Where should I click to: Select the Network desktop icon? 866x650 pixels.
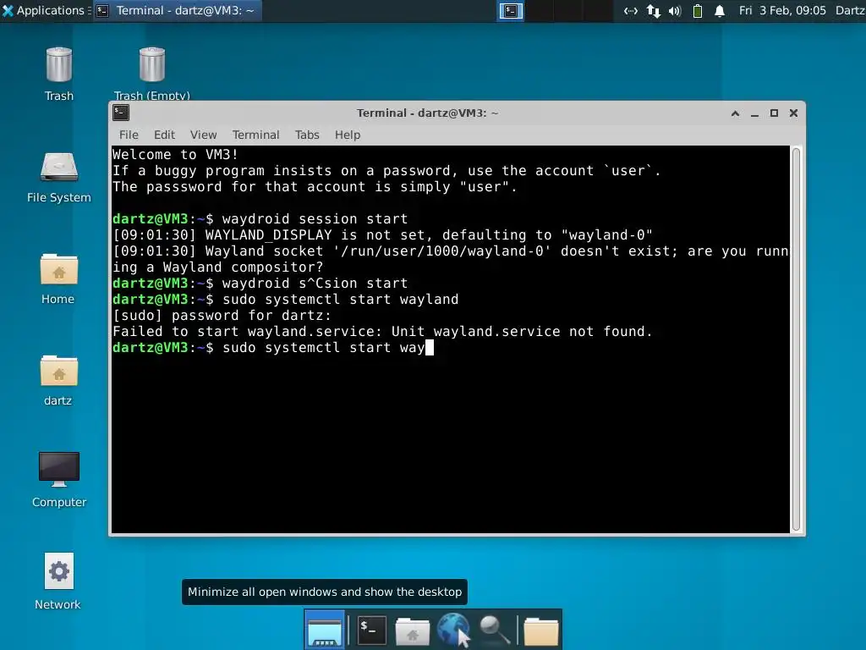tap(58, 581)
